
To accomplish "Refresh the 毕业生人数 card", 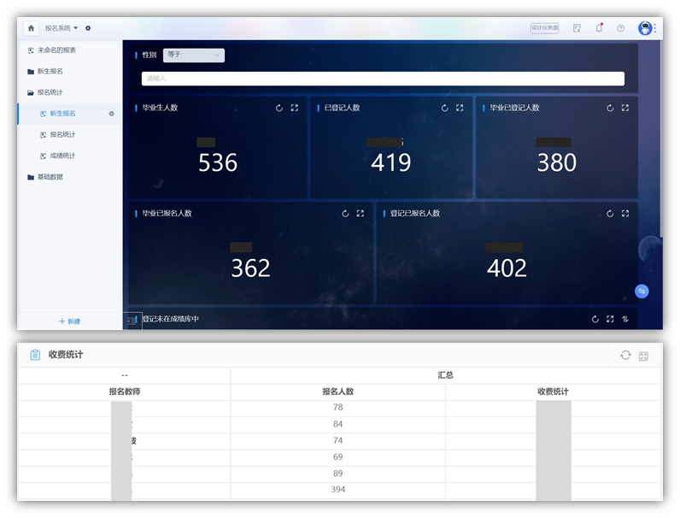I will (x=279, y=108).
